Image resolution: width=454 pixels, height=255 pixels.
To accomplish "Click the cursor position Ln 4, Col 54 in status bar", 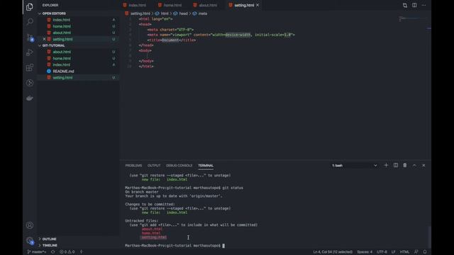I will click(x=333, y=252).
